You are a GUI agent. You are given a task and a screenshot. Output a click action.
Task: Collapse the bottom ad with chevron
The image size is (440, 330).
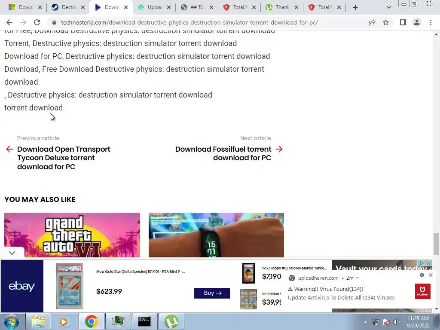[12, 253]
